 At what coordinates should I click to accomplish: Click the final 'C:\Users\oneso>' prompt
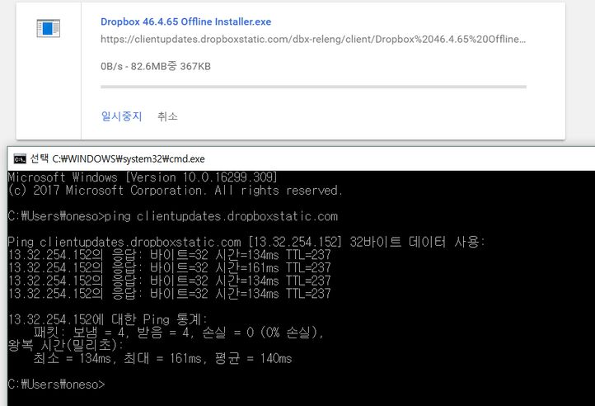[x=56, y=385]
